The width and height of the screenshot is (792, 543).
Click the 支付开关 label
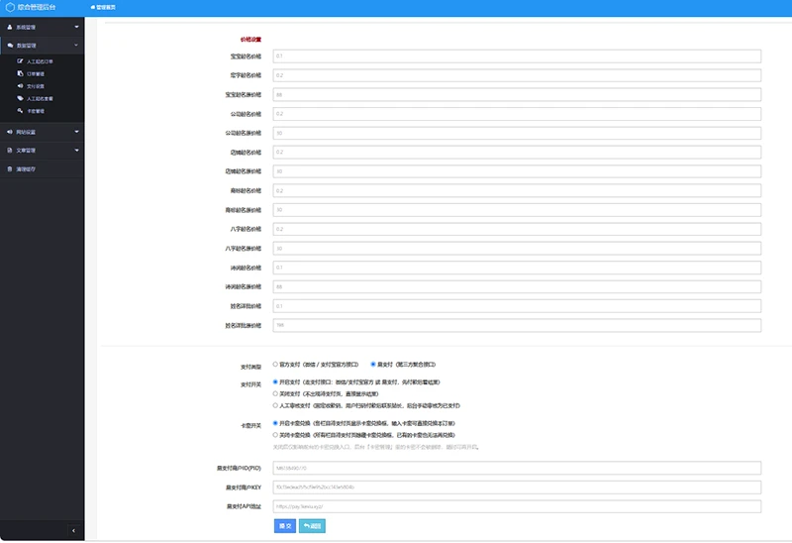(250, 384)
